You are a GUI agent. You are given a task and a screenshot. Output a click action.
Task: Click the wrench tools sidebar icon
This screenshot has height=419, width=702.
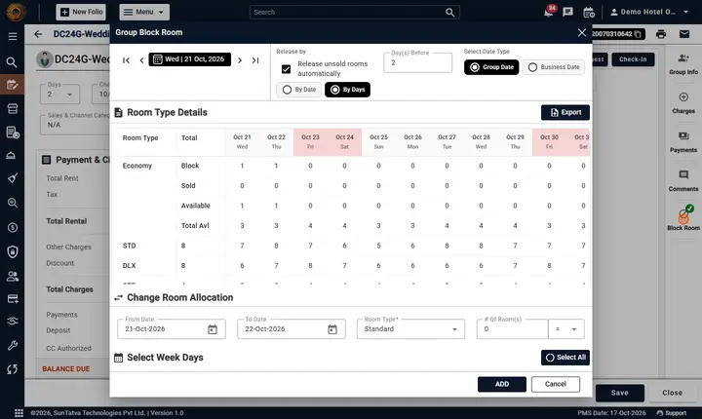coord(12,345)
